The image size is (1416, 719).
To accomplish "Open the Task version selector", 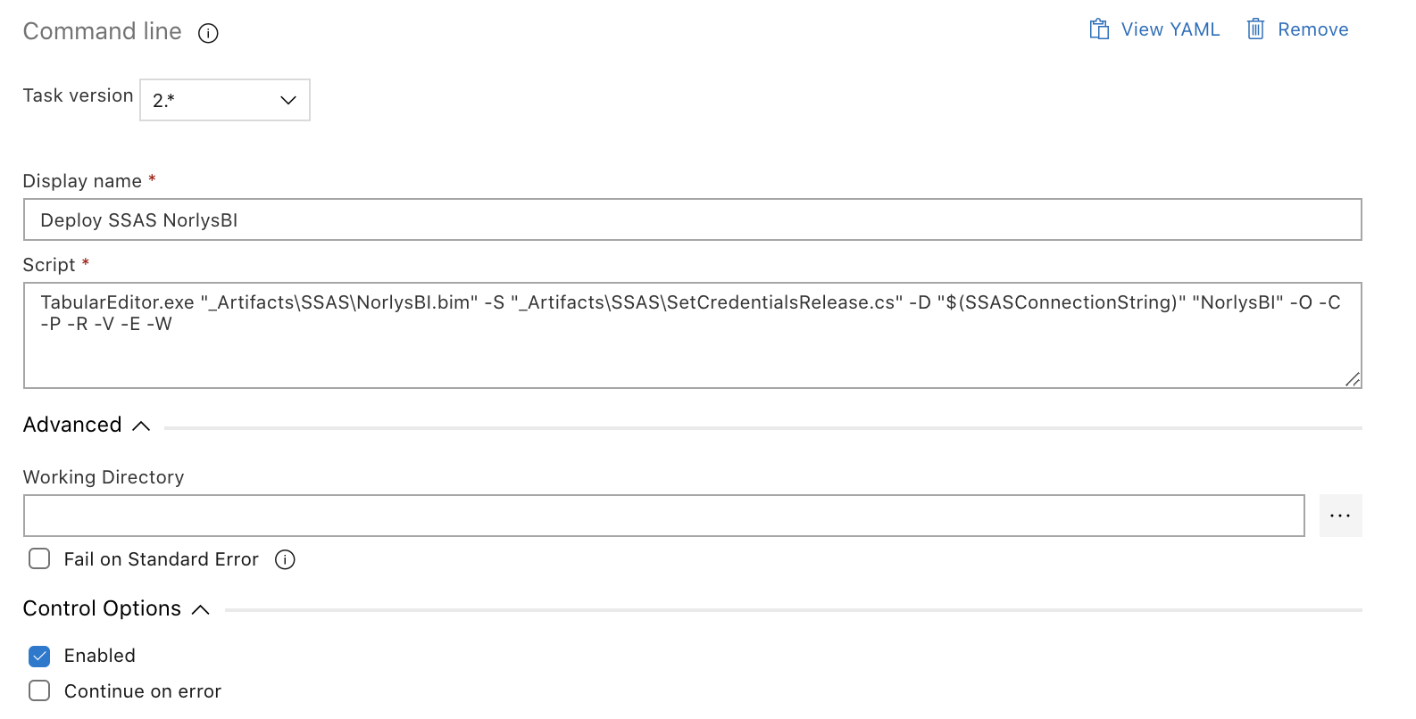I will pos(224,99).
